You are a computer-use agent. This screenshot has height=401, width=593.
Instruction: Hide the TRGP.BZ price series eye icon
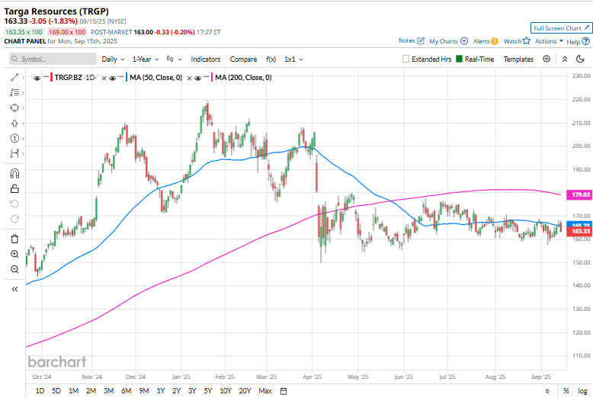tap(37, 78)
